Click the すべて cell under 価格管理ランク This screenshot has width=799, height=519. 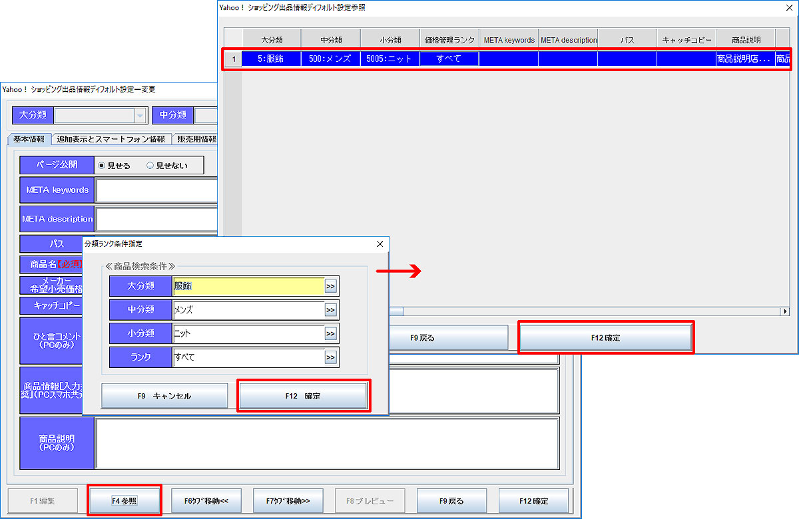point(449,59)
